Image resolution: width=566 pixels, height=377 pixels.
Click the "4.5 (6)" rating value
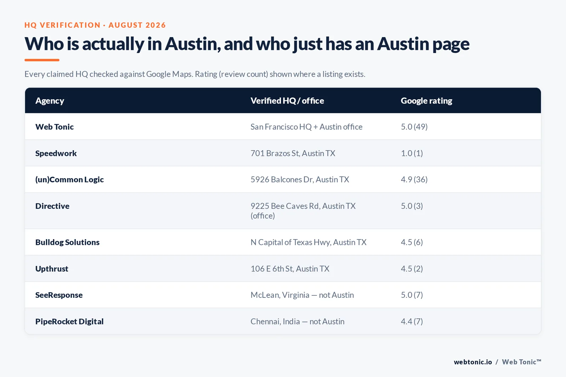(x=412, y=242)
